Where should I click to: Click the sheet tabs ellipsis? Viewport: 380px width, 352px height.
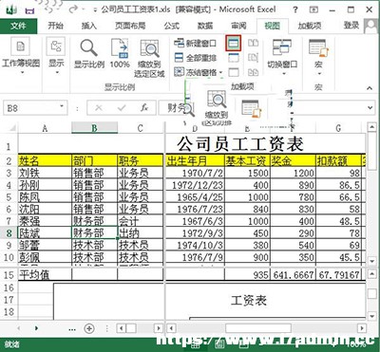tap(72, 329)
